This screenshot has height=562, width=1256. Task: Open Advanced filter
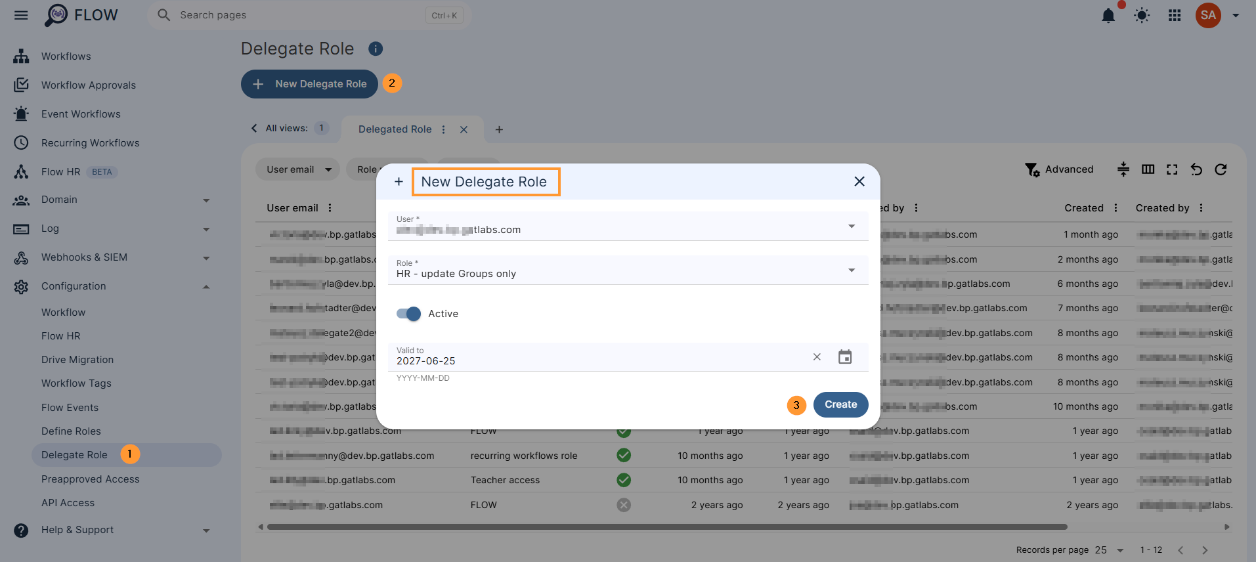(x=1059, y=169)
